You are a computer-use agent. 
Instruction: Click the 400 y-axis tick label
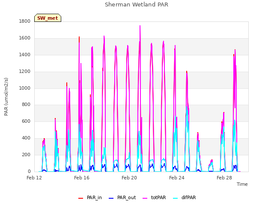[26, 138]
